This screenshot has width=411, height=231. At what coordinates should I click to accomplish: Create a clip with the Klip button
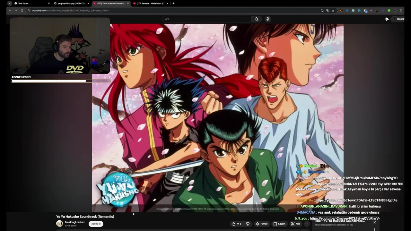tap(295, 224)
